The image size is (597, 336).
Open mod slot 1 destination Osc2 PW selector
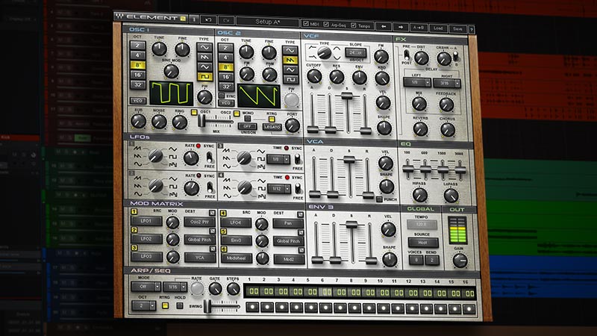(199, 222)
